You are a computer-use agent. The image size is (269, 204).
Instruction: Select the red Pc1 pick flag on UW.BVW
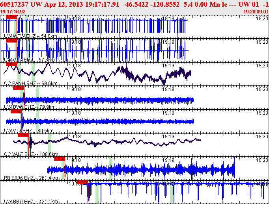19,87
